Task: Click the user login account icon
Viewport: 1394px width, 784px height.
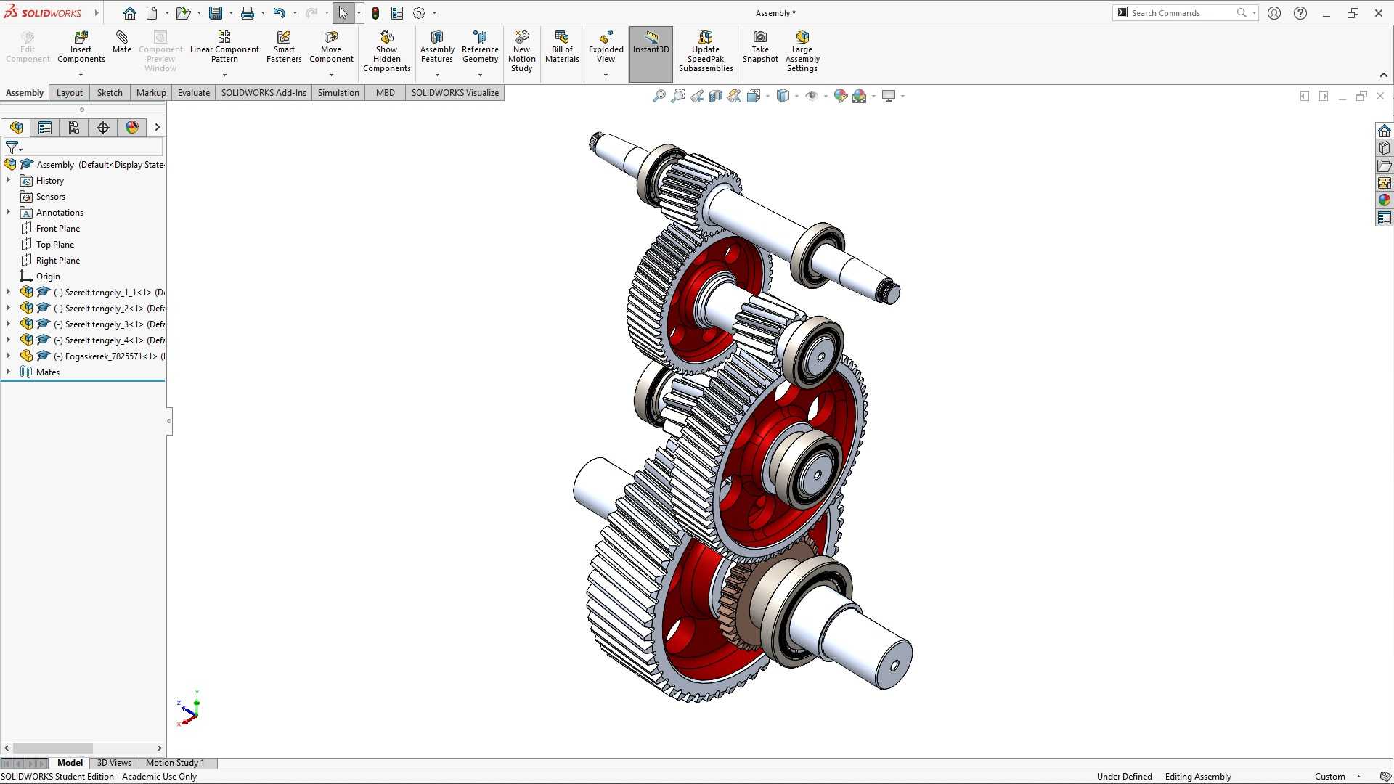Action: tap(1274, 13)
